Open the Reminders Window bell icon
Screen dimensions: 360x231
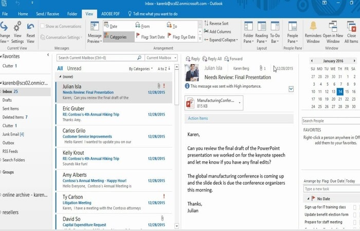pyautogui.click(x=313, y=26)
